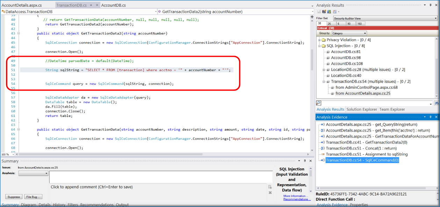Screen dimensions: 440x207
Task: Switch to the AccountDB.cs tab
Action: click(x=114, y=5)
